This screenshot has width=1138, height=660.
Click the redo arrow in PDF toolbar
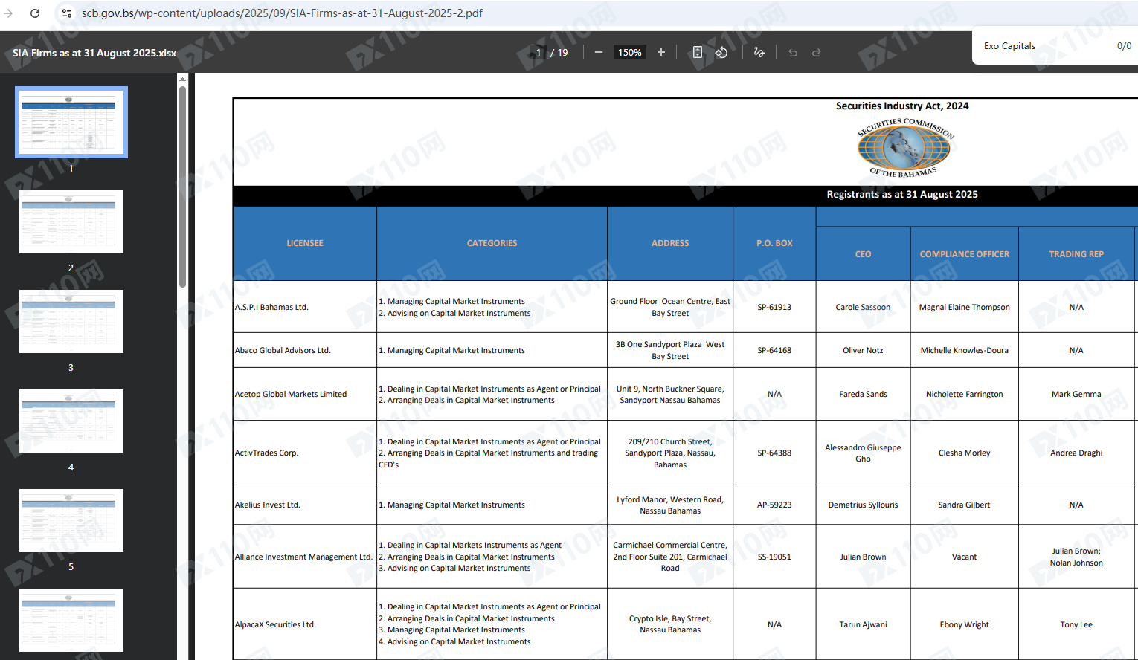coord(817,53)
